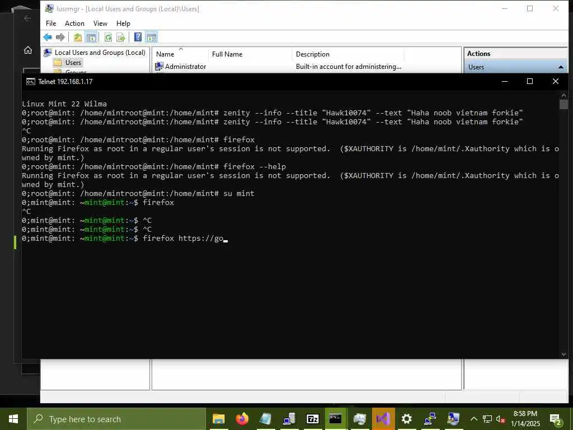Image resolution: width=573 pixels, height=430 pixels.
Task: Open the File menu in lusrmgr
Action: click(x=51, y=24)
